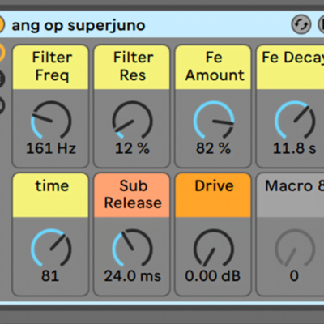This screenshot has height=324, width=324.
Task: Click the Filter Freq knob
Action: pyautogui.click(x=51, y=121)
